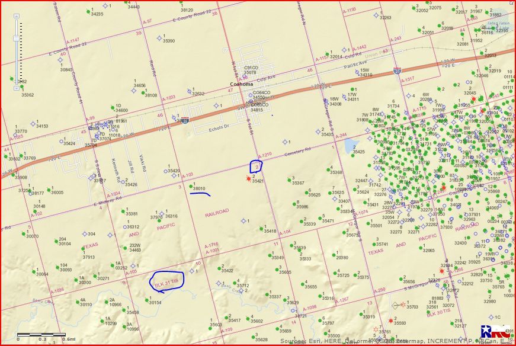Click the I-20 shield near Echols Dr
The width and height of the screenshot is (516, 346).
(185, 120)
